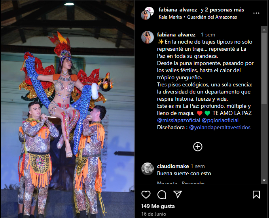The width and height of the screenshot is (269, 218).
Task: Click scrollbar down arrow in comments
Action: coord(264,180)
